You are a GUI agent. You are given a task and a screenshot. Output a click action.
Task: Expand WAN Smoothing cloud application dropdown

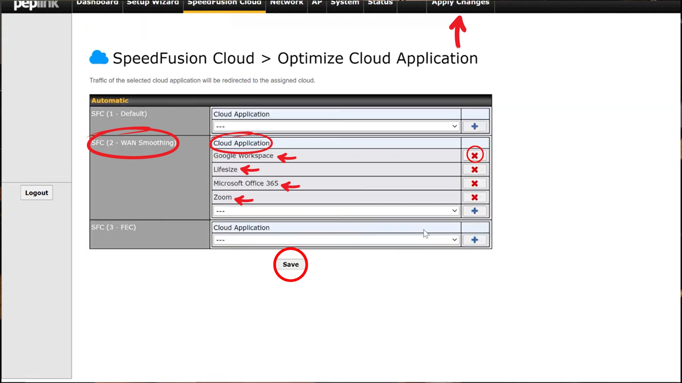(x=336, y=211)
